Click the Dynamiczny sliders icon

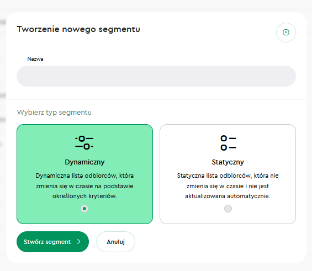click(84, 142)
